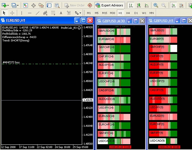Switch to candlestick chart display
192x150 pixels.
139,5
